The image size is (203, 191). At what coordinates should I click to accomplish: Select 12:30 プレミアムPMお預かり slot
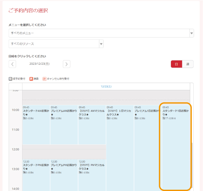pyautogui.click(x=64, y=175)
